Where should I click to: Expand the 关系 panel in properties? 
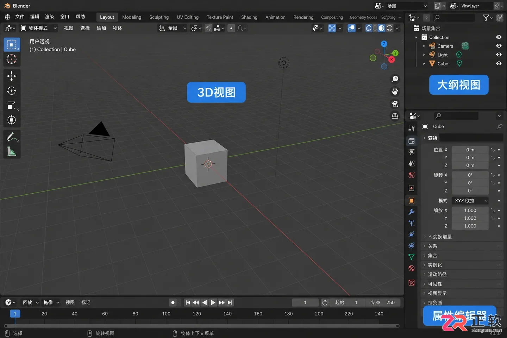pyautogui.click(x=462, y=246)
